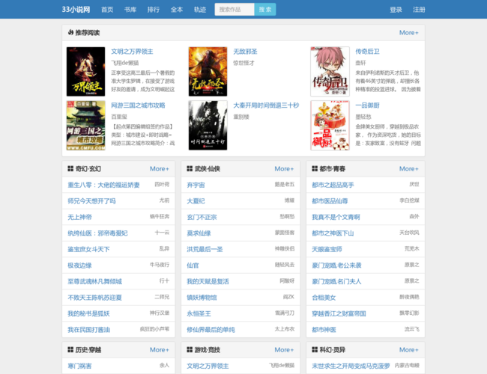487x374 pixels.
Task: Click grid icon next to 奇幻·玄幻
Action: coord(70,168)
